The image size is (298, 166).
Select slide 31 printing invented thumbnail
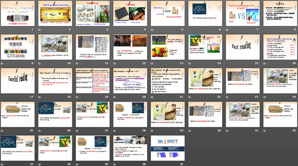pos(243,114)
